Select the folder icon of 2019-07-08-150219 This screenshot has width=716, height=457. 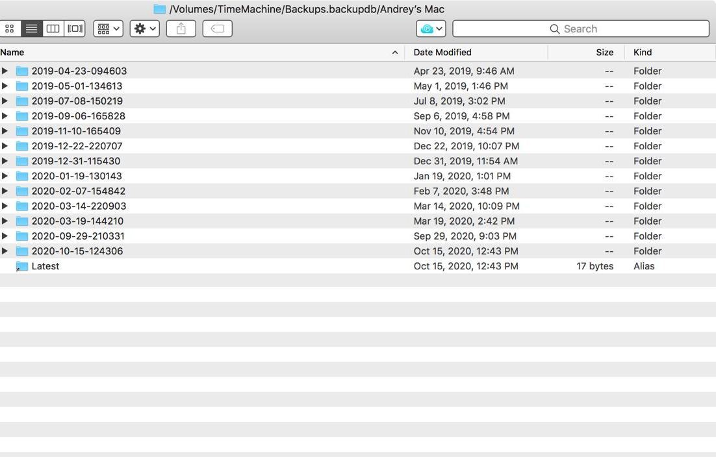point(22,101)
